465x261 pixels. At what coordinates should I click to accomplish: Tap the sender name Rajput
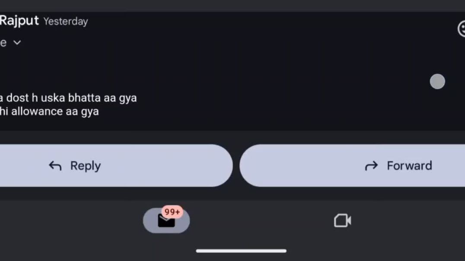[19, 20]
